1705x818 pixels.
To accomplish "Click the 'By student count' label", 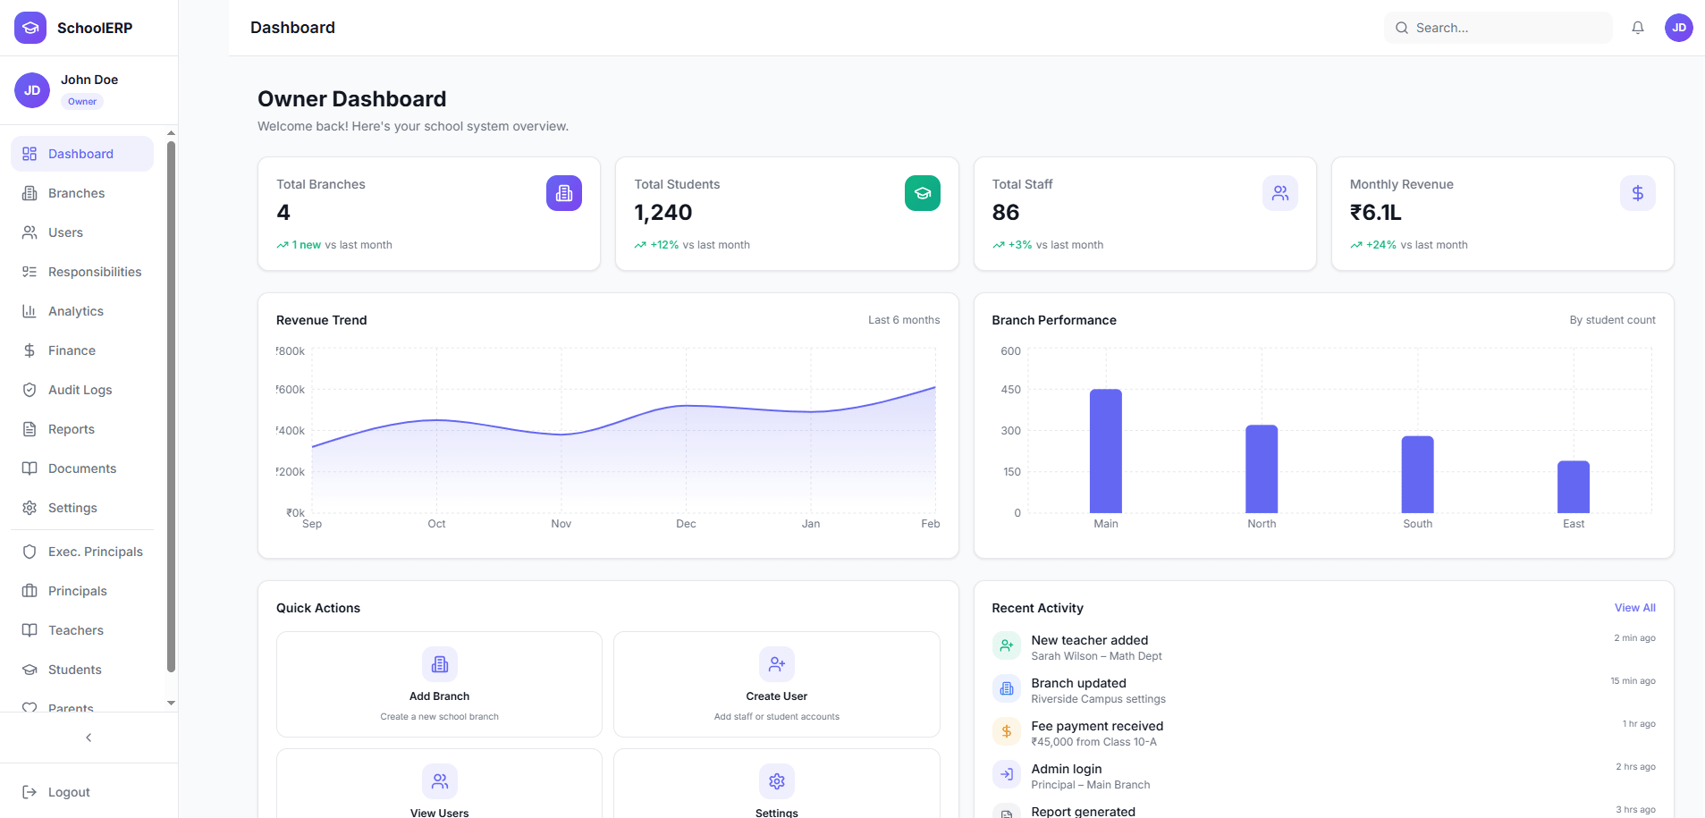I will click(1612, 320).
